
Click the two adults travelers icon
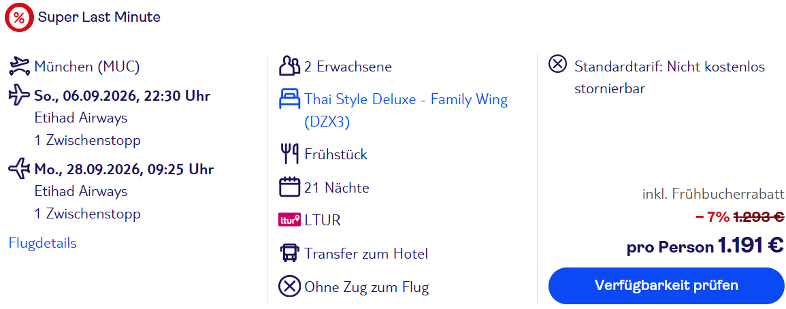click(289, 66)
